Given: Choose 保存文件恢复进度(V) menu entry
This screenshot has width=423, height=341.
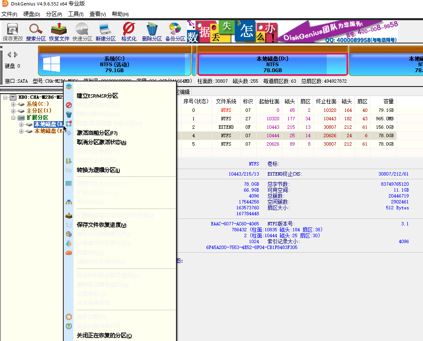Looking at the screenshot, I should click(x=101, y=225).
